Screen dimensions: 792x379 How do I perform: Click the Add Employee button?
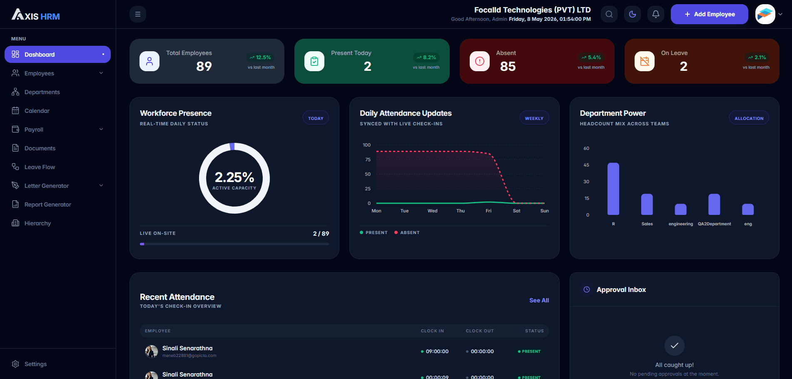coord(710,14)
